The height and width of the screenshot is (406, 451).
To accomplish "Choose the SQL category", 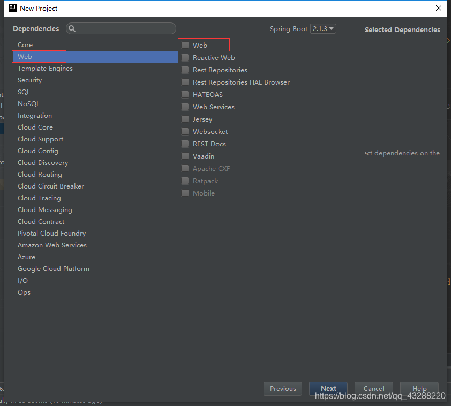I will tap(95, 92).
